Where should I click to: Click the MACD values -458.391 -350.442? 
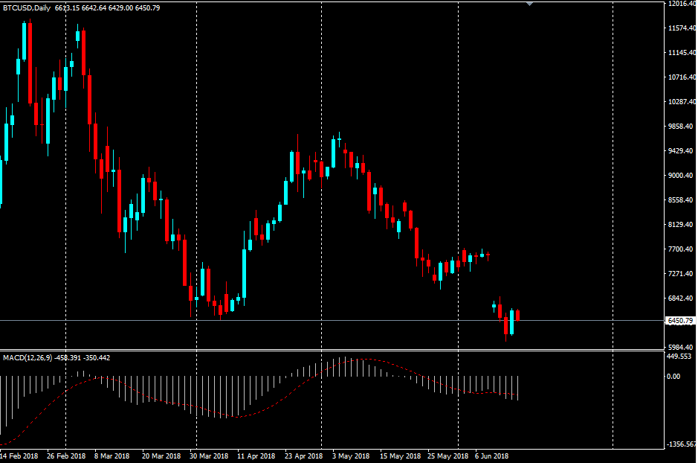[x=83, y=358]
